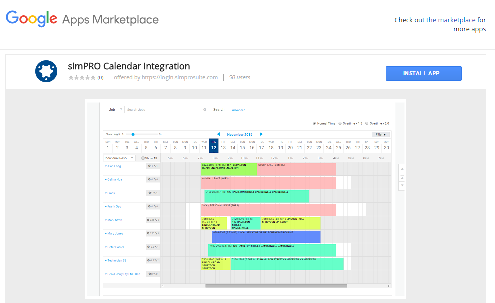Open the Advanced search link
This screenshot has height=303, width=495.
click(x=239, y=109)
